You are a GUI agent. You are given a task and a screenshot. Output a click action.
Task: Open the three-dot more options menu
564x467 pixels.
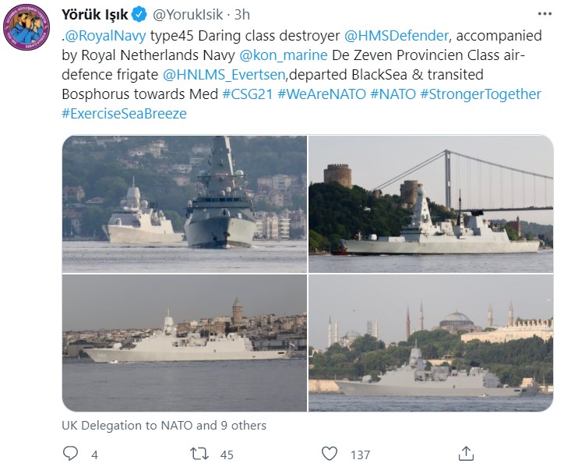pos(542,15)
